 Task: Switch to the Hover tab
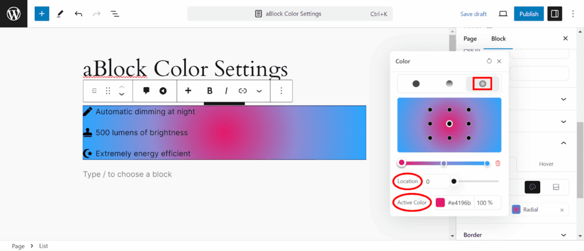(x=546, y=164)
